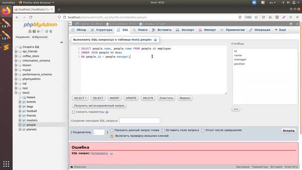Click the Копировать link in error box
The width and height of the screenshot is (302, 170).
pos(100,153)
